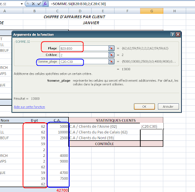Click the pink cell next to CONTRÔLE
The width and height of the screenshot is (195, 192).
pyautogui.click(x=152, y=144)
